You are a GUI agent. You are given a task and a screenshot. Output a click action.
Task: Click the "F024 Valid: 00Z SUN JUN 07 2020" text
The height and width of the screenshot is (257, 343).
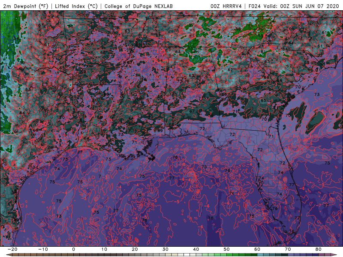[294, 6]
